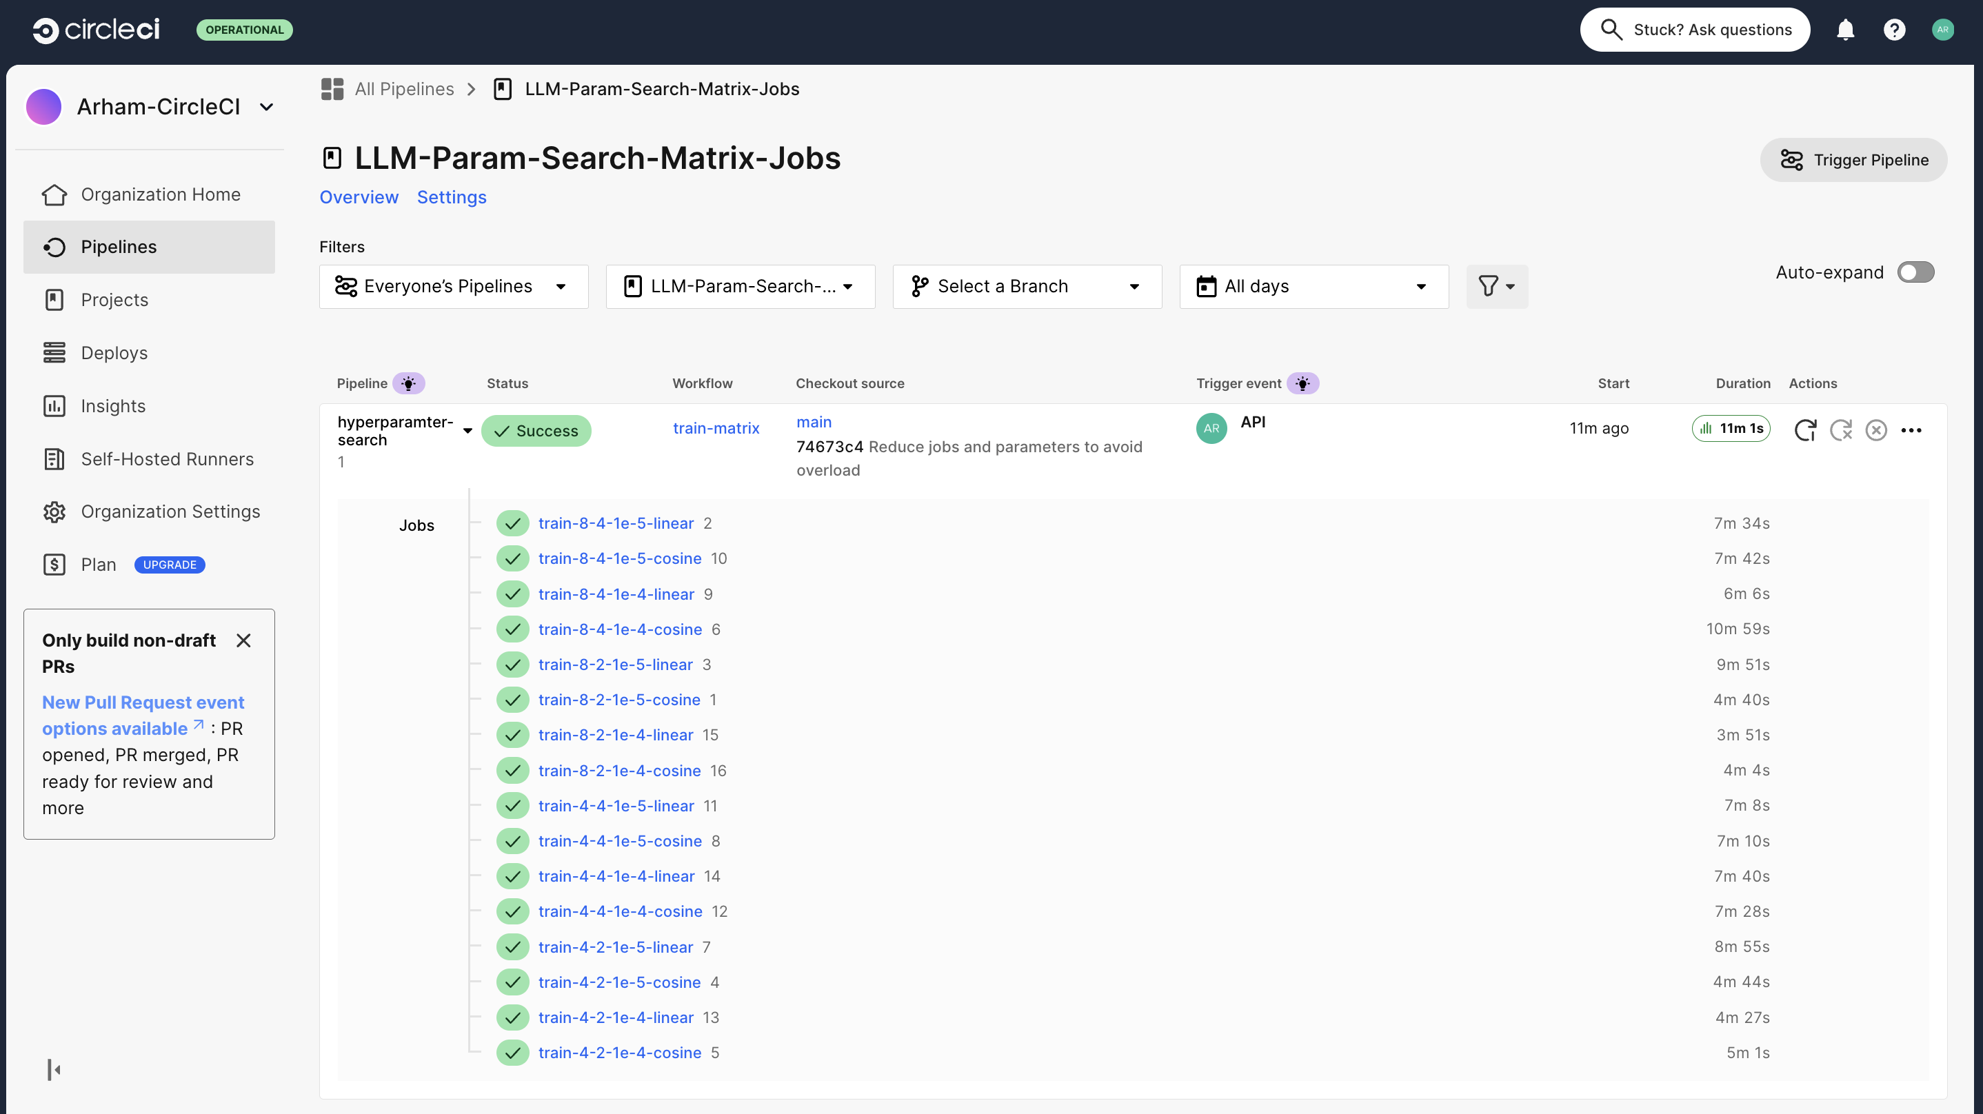Click the Trigger Pipeline button

1853,159
